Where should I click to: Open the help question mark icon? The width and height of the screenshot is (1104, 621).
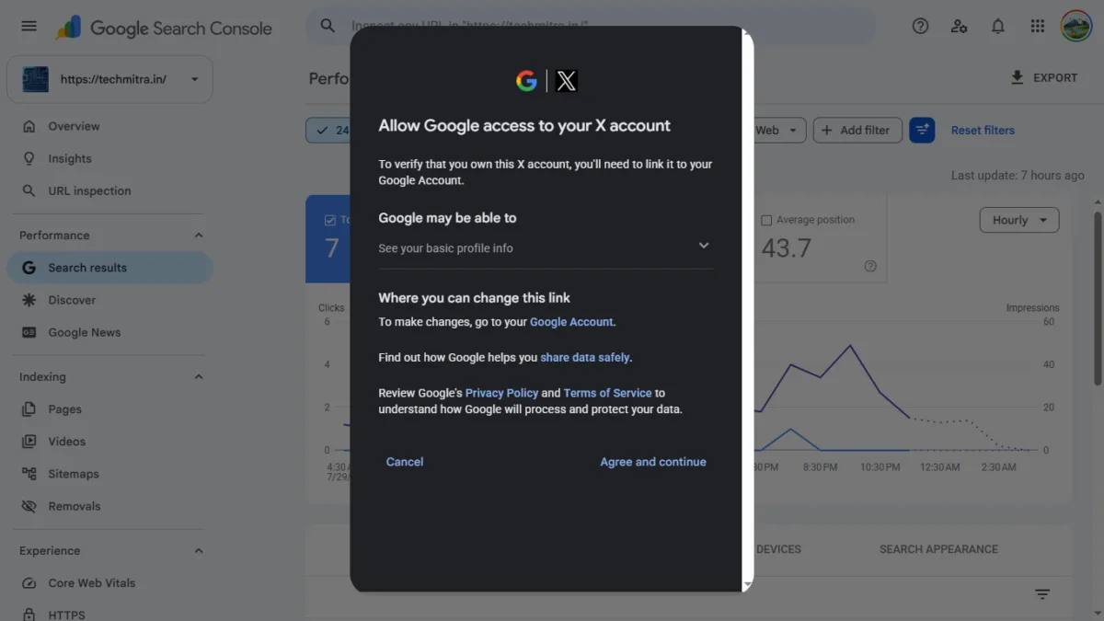click(920, 26)
